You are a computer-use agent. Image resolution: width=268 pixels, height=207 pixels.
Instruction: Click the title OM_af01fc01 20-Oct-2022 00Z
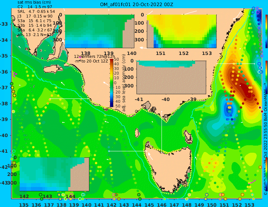(x=137, y=4)
